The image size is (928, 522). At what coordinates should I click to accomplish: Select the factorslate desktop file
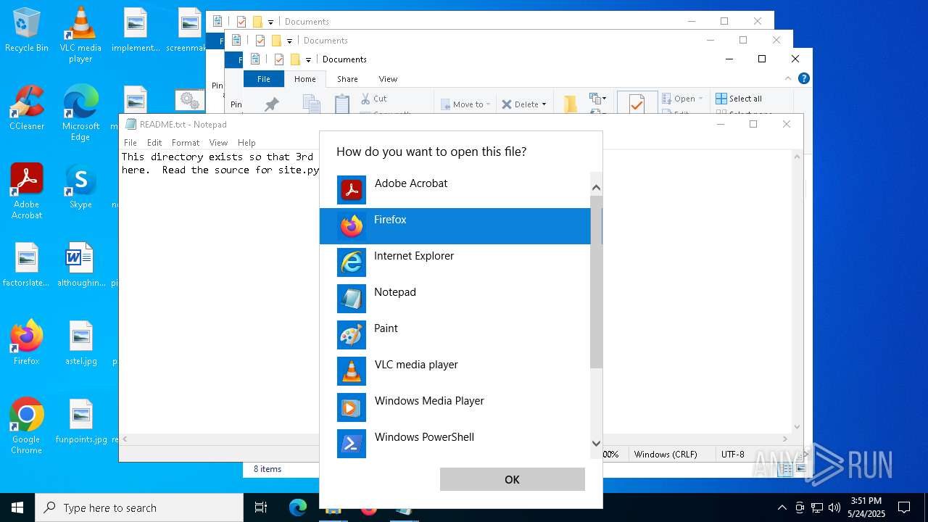click(x=27, y=264)
